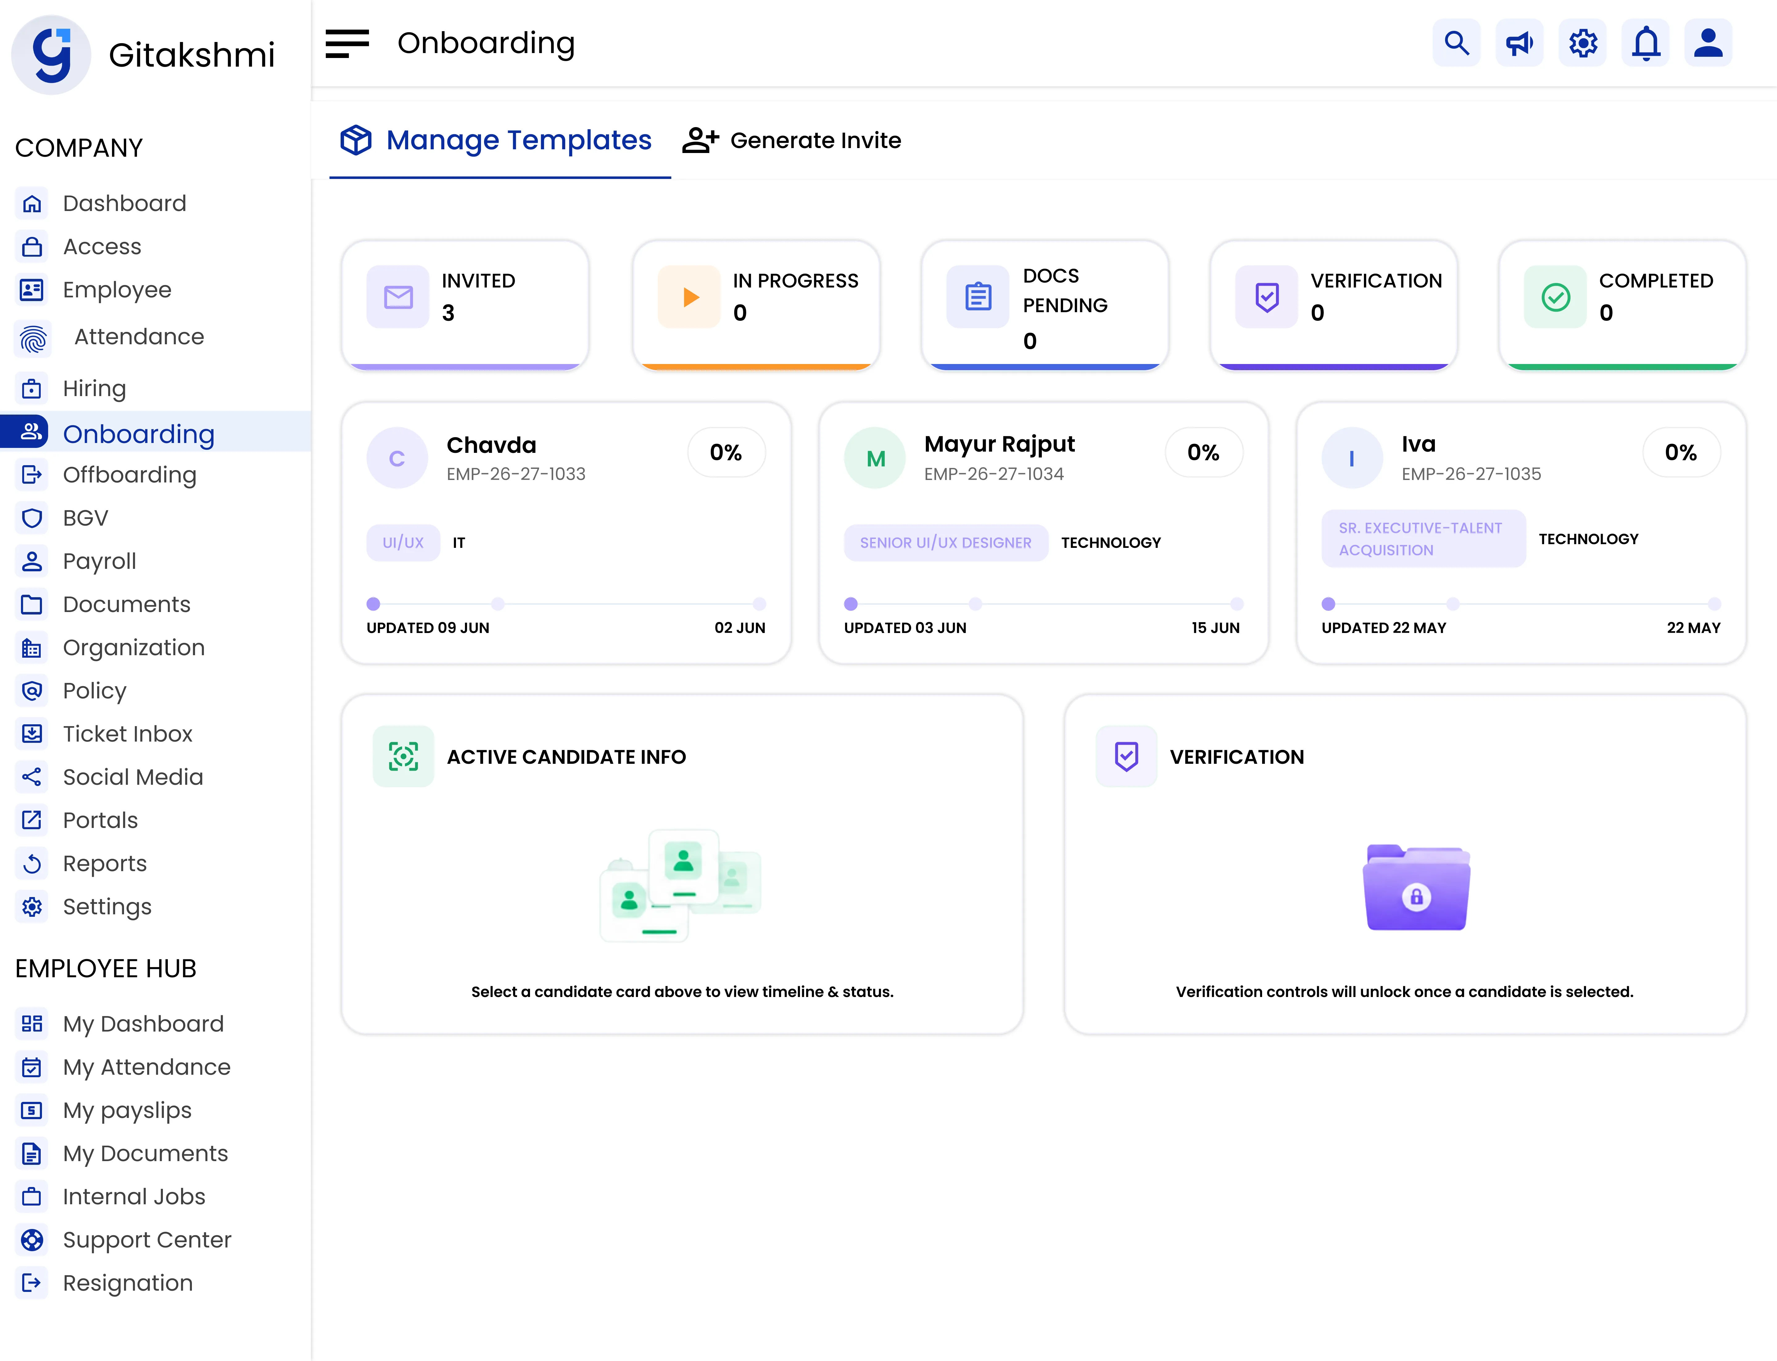Click the Social Media share icon
1777x1361 pixels.
(x=31, y=777)
